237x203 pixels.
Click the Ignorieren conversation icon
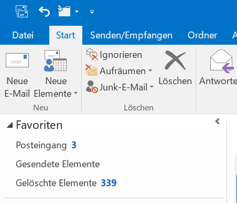pos(92,55)
